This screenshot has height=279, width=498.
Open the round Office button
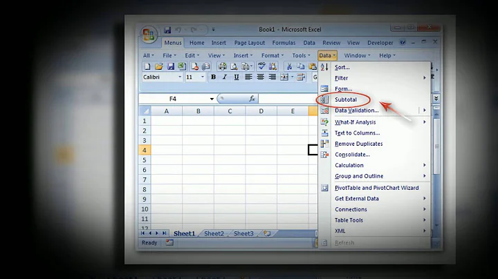tap(149, 35)
